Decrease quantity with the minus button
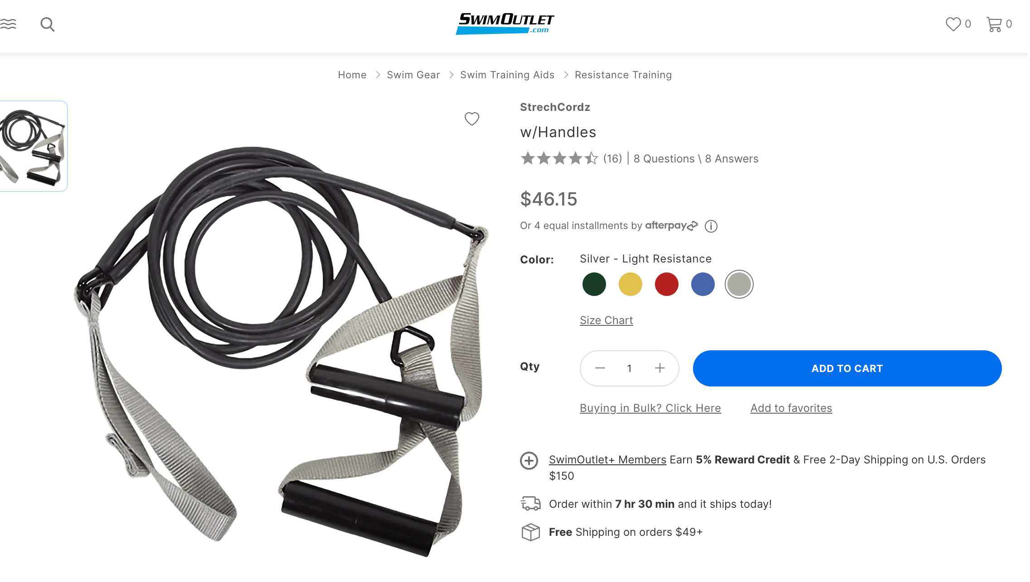This screenshot has height=582, width=1030. pyautogui.click(x=600, y=368)
